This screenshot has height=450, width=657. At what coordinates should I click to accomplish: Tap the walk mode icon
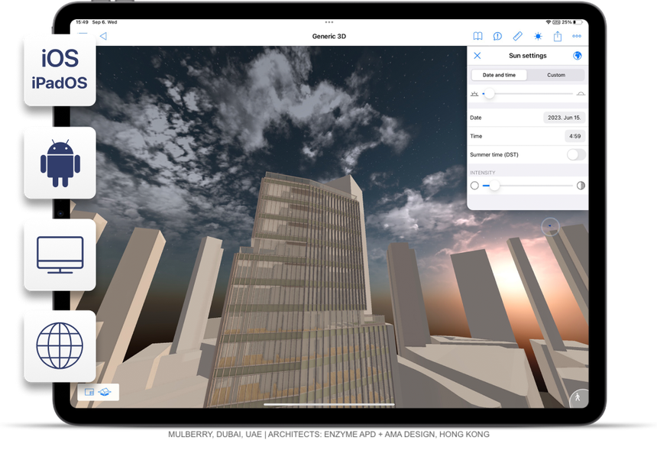point(578,397)
